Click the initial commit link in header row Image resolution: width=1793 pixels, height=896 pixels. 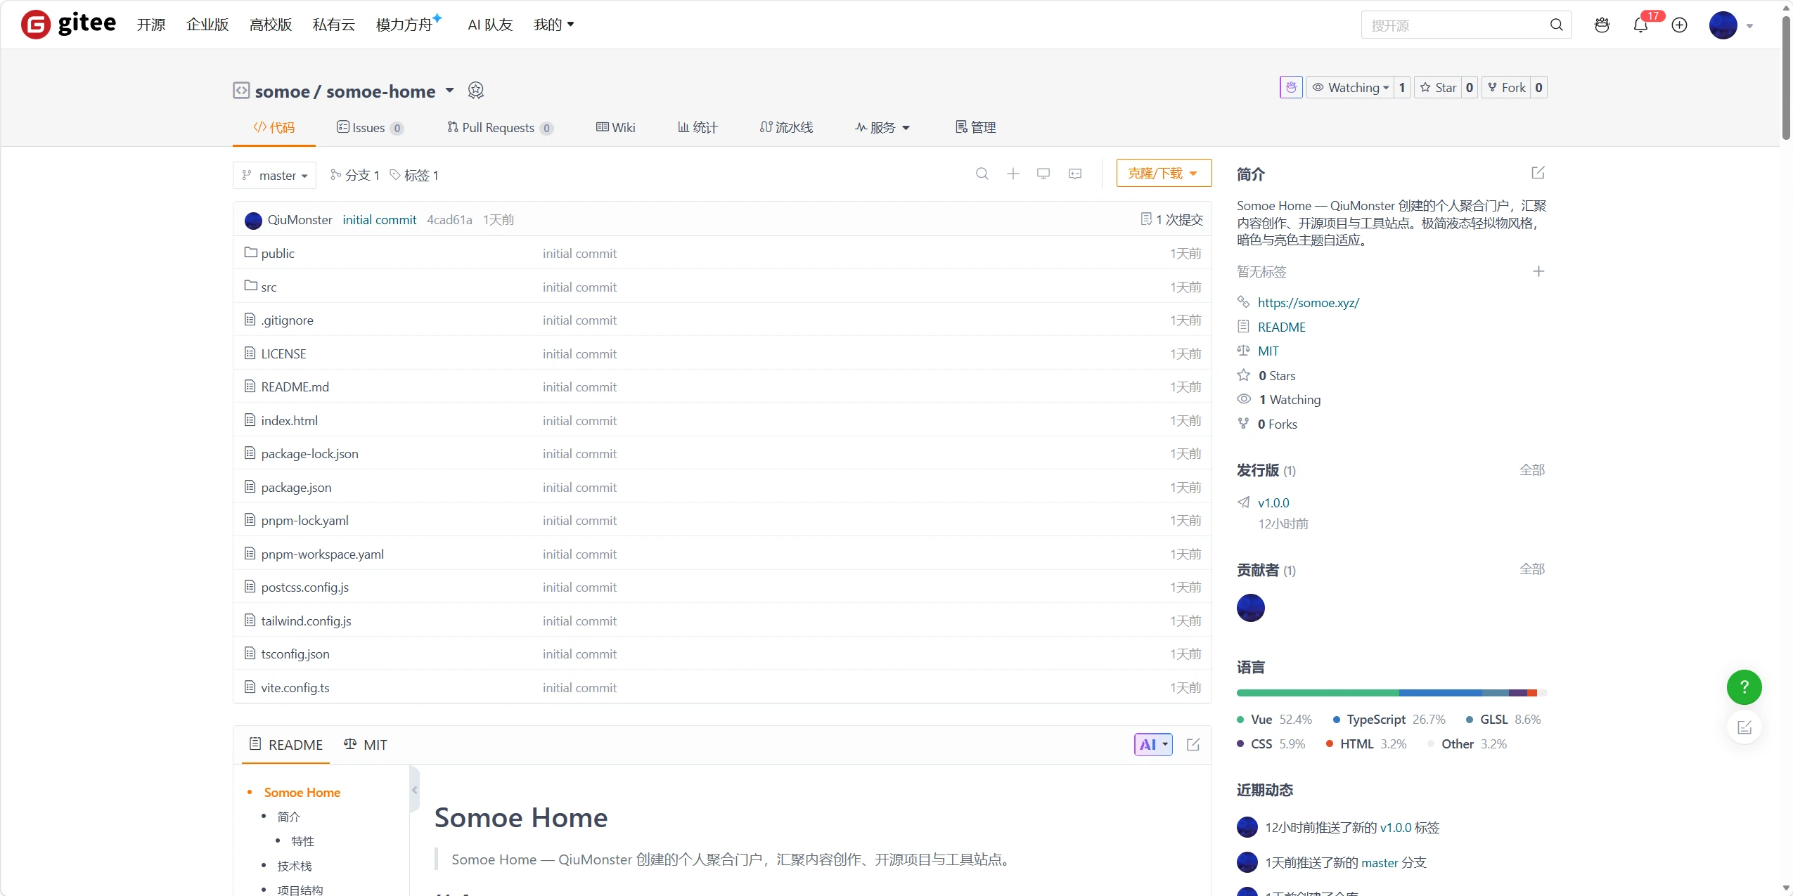(x=379, y=219)
